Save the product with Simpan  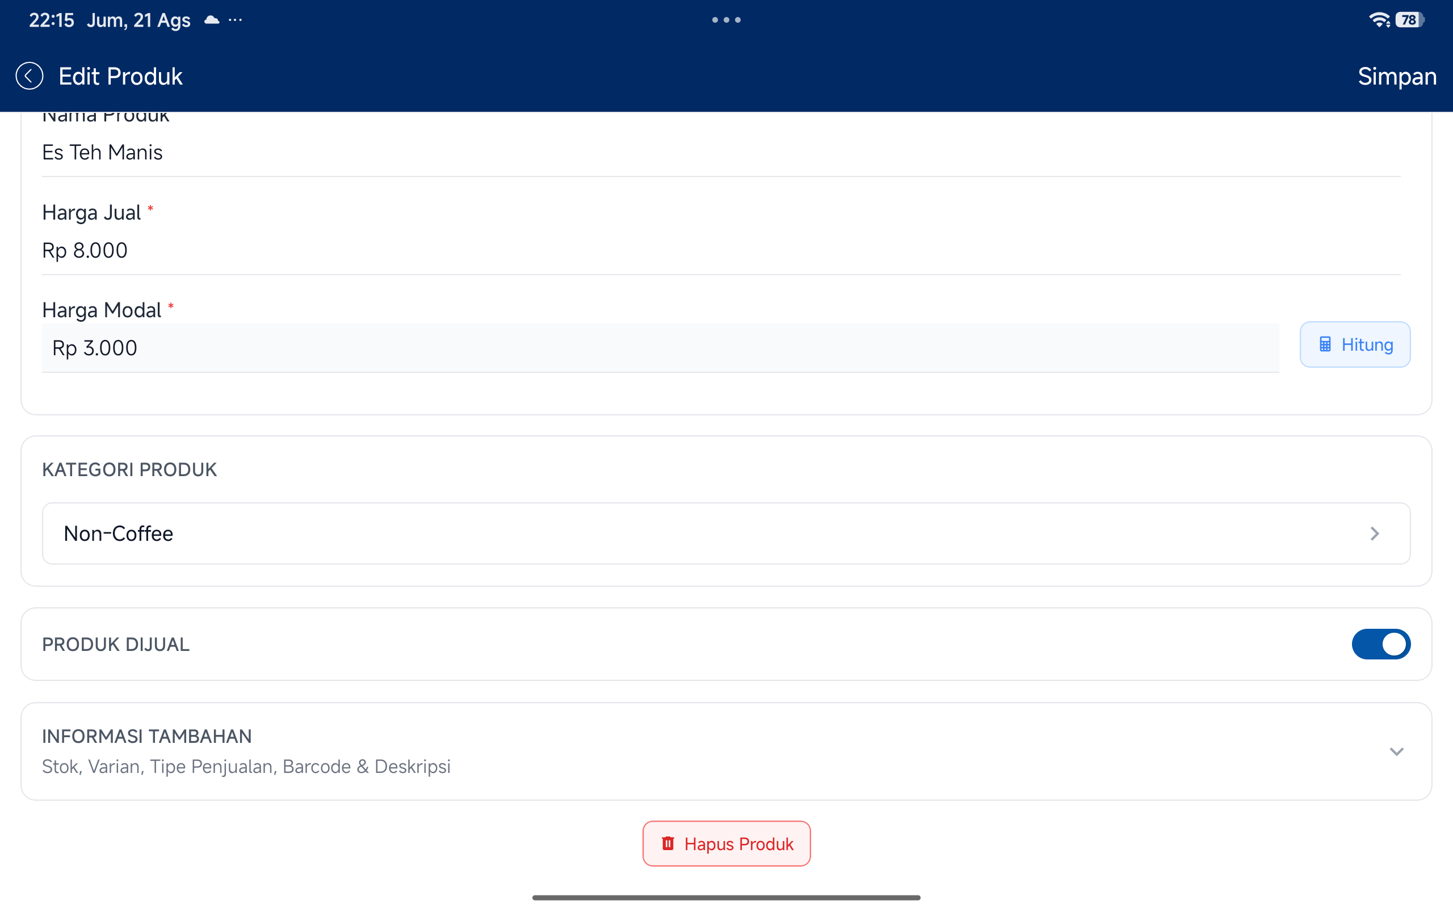[x=1397, y=76]
